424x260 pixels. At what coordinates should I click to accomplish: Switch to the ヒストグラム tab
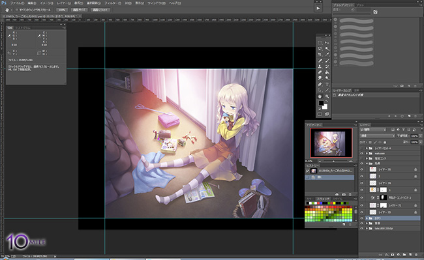coord(23,28)
